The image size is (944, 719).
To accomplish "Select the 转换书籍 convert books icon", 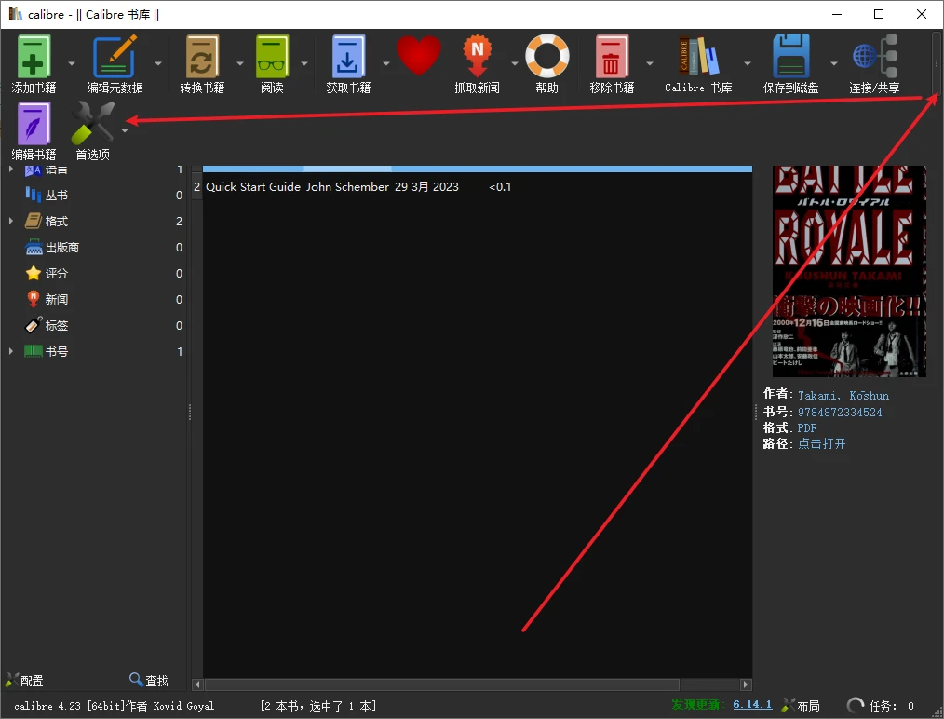I will pyautogui.click(x=202, y=56).
